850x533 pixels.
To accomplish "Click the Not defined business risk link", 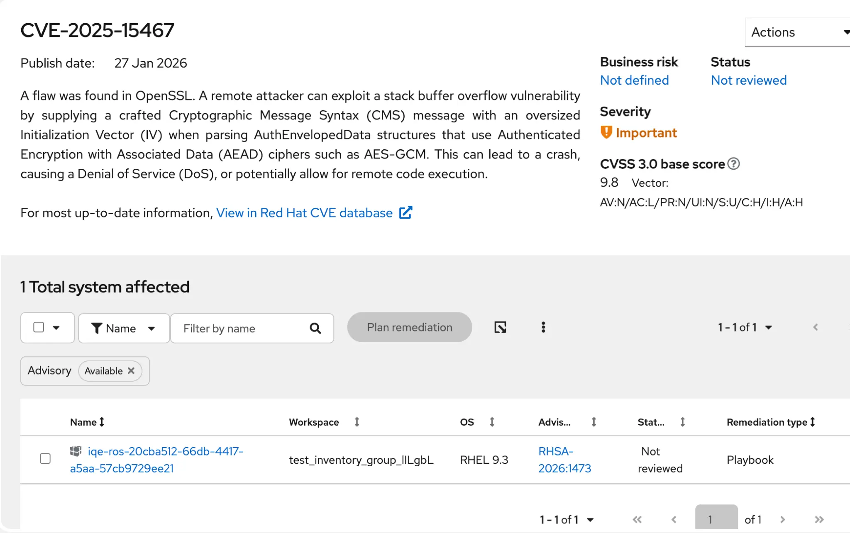I will [634, 80].
